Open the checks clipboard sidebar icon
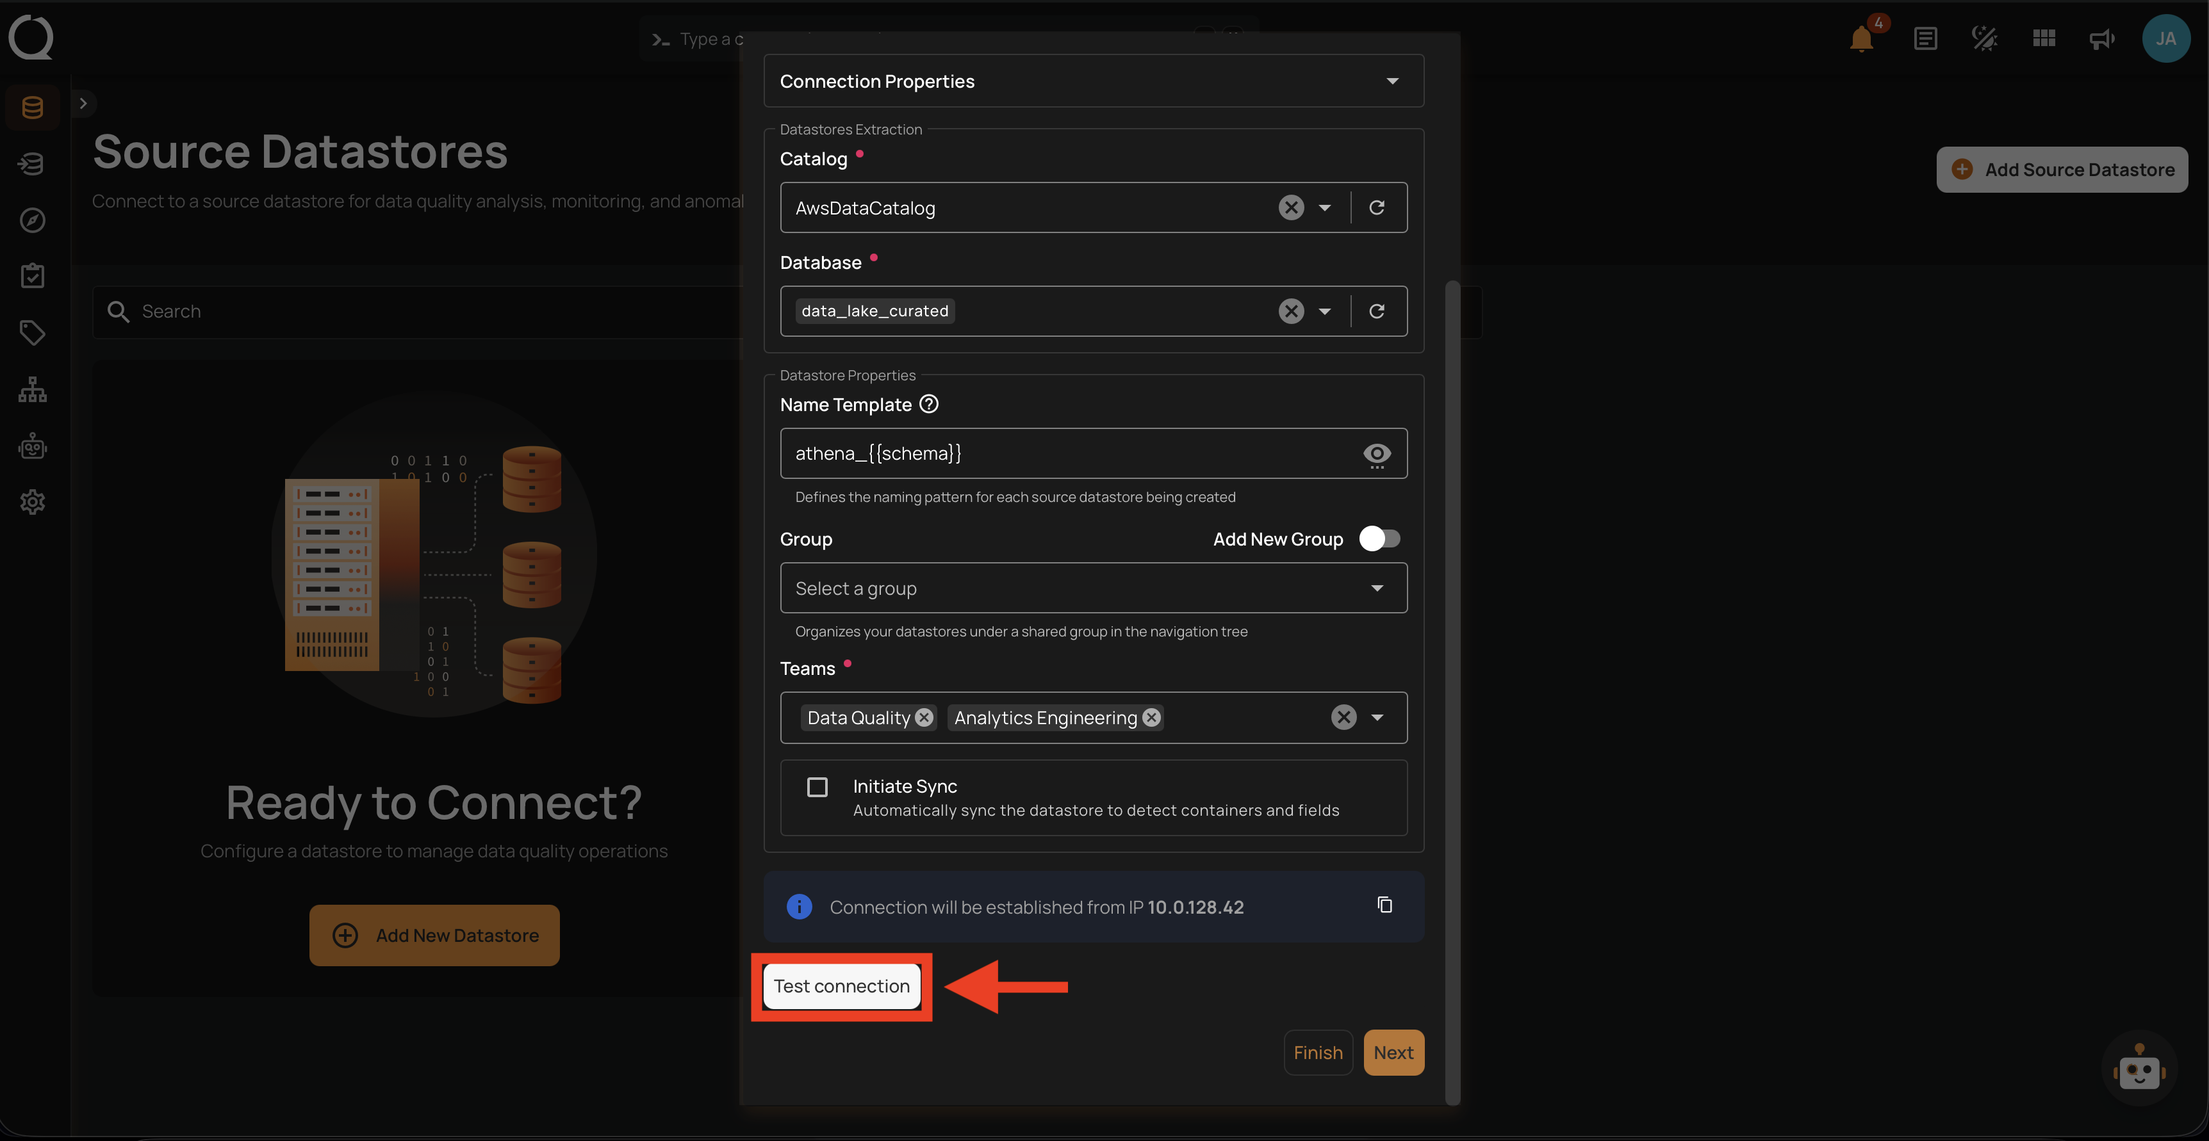 pos(33,276)
